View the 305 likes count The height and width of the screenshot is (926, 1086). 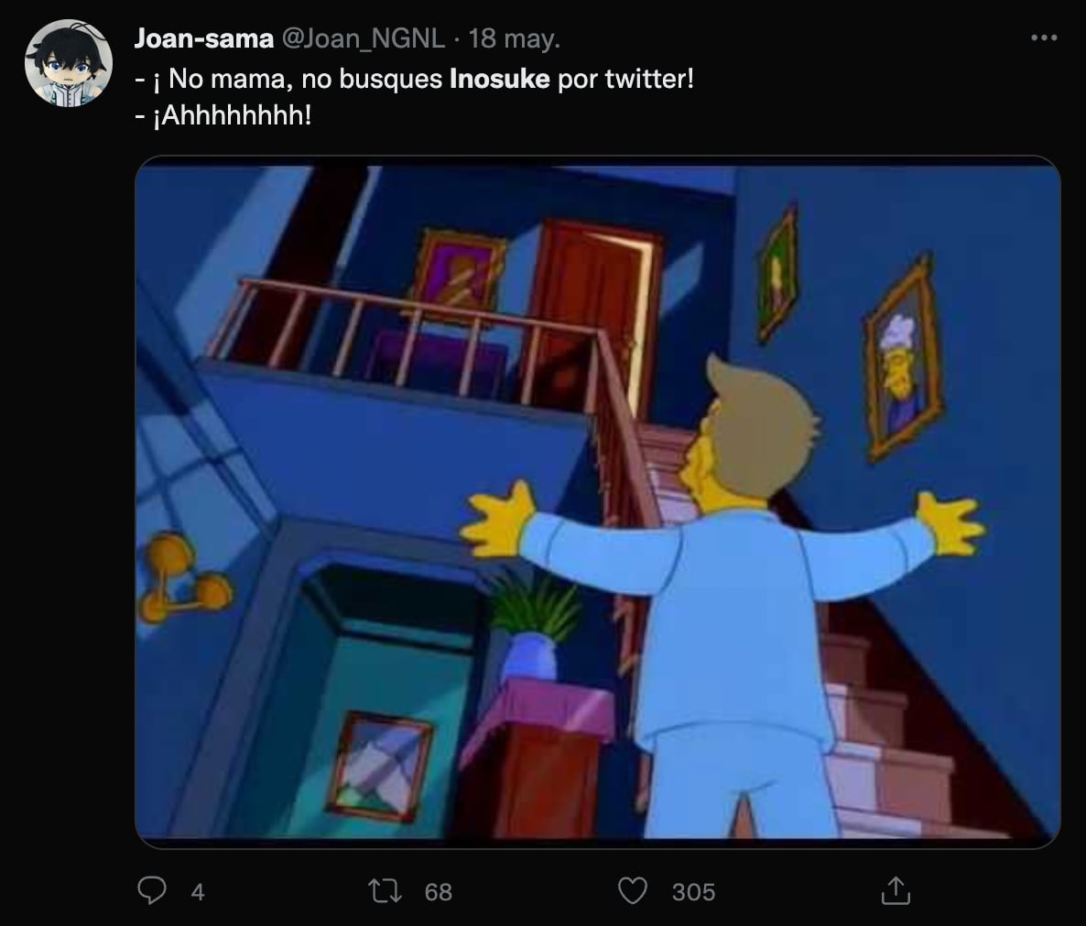click(695, 890)
